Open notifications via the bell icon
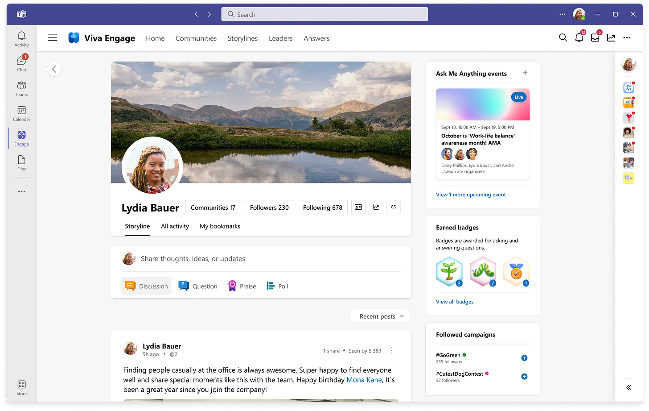Image resolution: width=649 pixels, height=411 pixels. (x=579, y=38)
